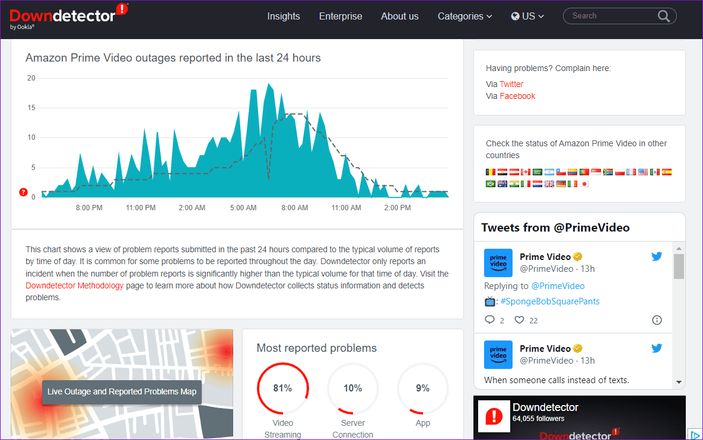Choose the Brazil flag
This screenshot has width=703, height=440.
click(x=491, y=184)
